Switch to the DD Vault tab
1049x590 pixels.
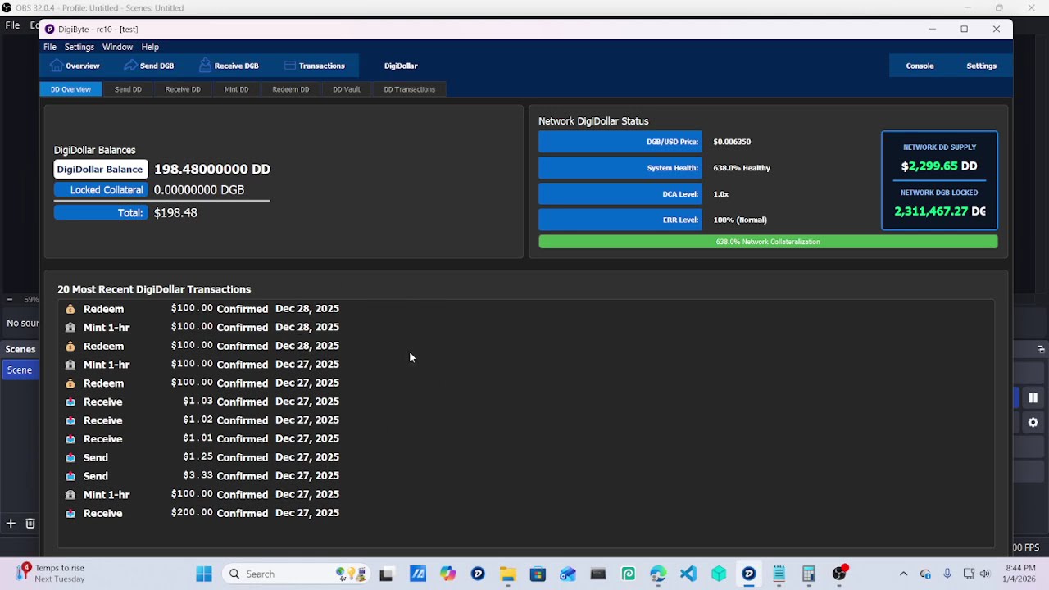(346, 89)
